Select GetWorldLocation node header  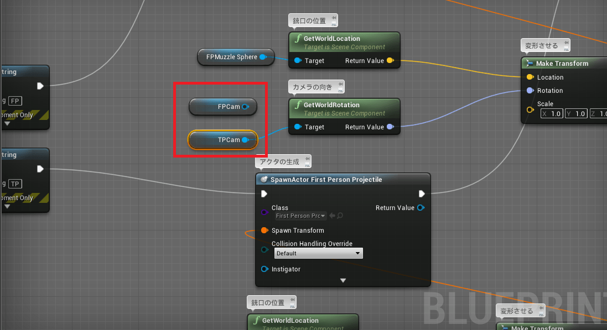(344, 42)
